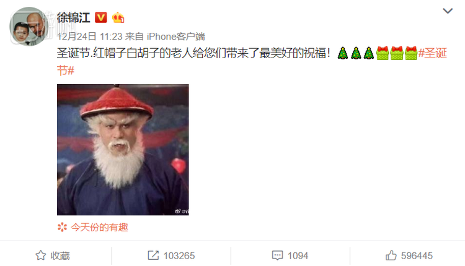Click the crown membership icon

click(x=118, y=18)
